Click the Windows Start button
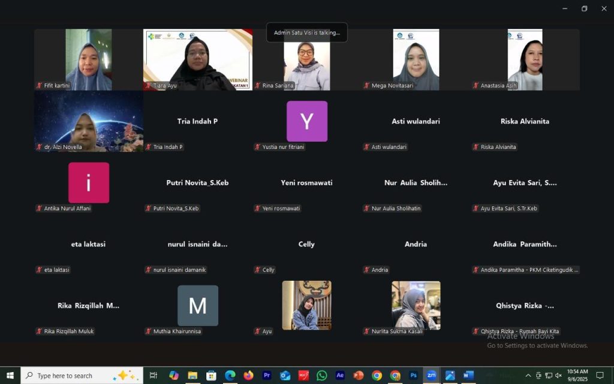This screenshot has width=614, height=384. point(10,376)
